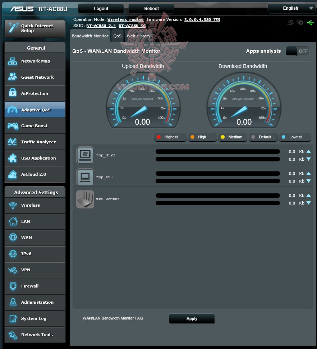
Task: Open Game Boost menu item
Action: 35,126
